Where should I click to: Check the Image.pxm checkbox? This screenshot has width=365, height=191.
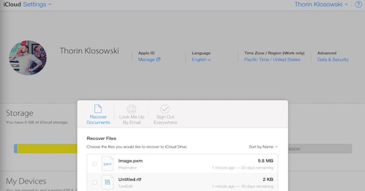pos(94,164)
